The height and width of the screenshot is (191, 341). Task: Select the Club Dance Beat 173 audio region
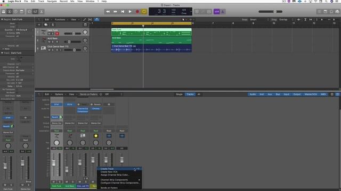click(151, 48)
